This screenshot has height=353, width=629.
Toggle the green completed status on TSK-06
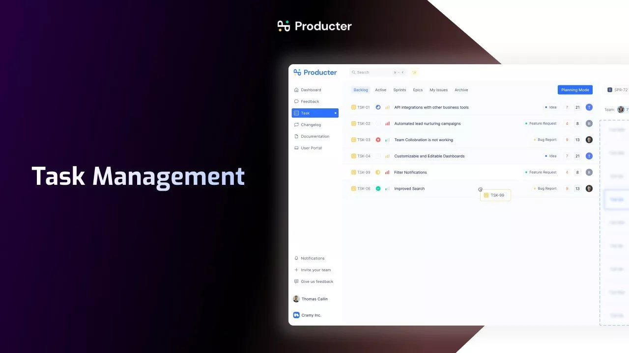pos(378,189)
